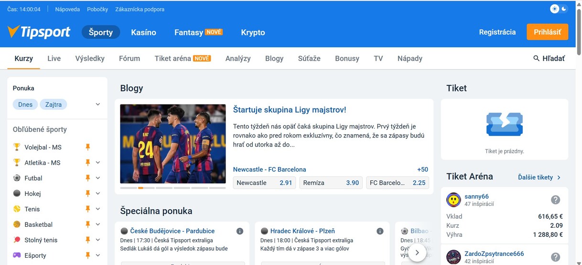Click the Tenis ball icon
The image size is (582, 265).
click(17, 209)
